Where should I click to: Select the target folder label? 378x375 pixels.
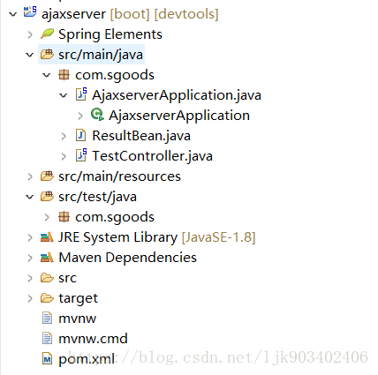point(78,298)
